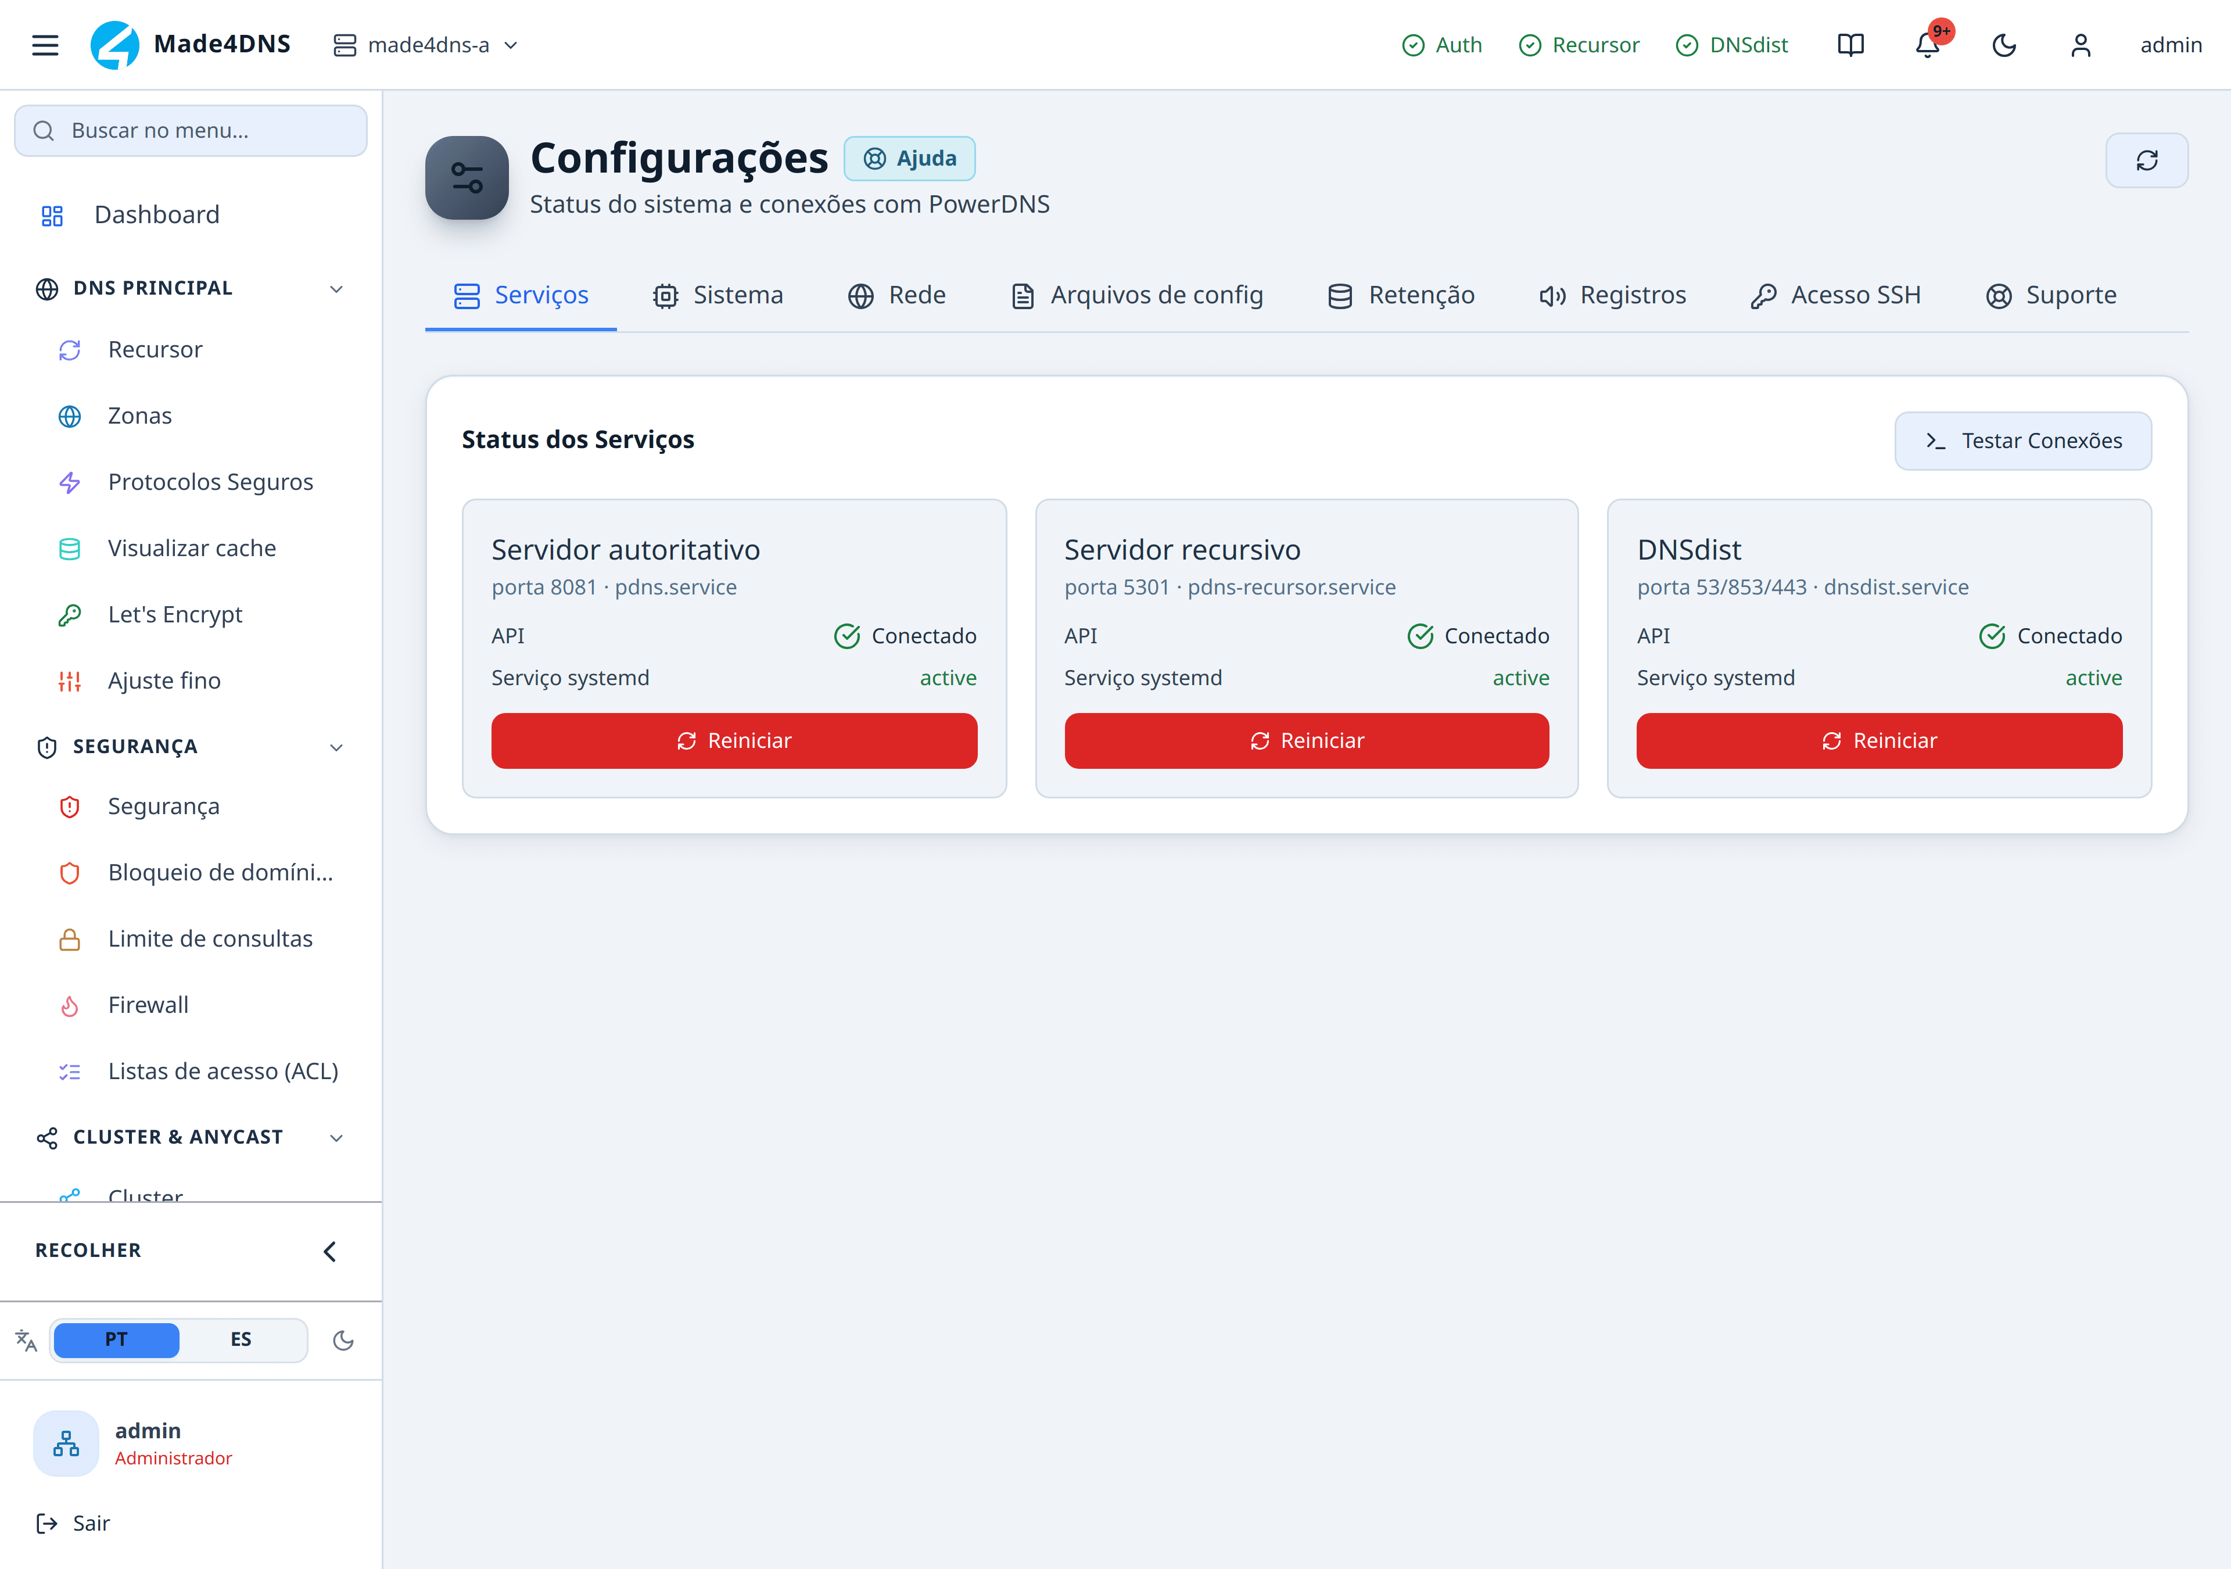This screenshot has height=1569, width=2231.
Task: Click the admin username in the header
Action: click(2171, 45)
